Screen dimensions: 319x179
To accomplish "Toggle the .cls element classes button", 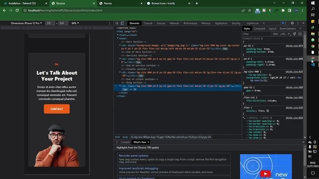I will 283,34.
